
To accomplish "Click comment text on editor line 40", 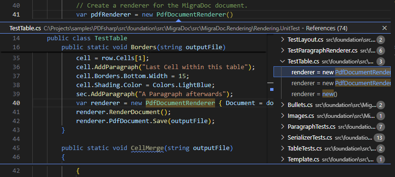I will (162, 6).
